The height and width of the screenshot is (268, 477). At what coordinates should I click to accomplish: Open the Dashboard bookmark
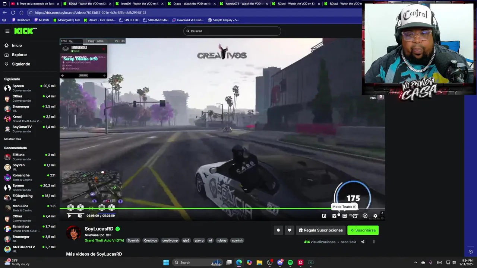tap(21, 20)
